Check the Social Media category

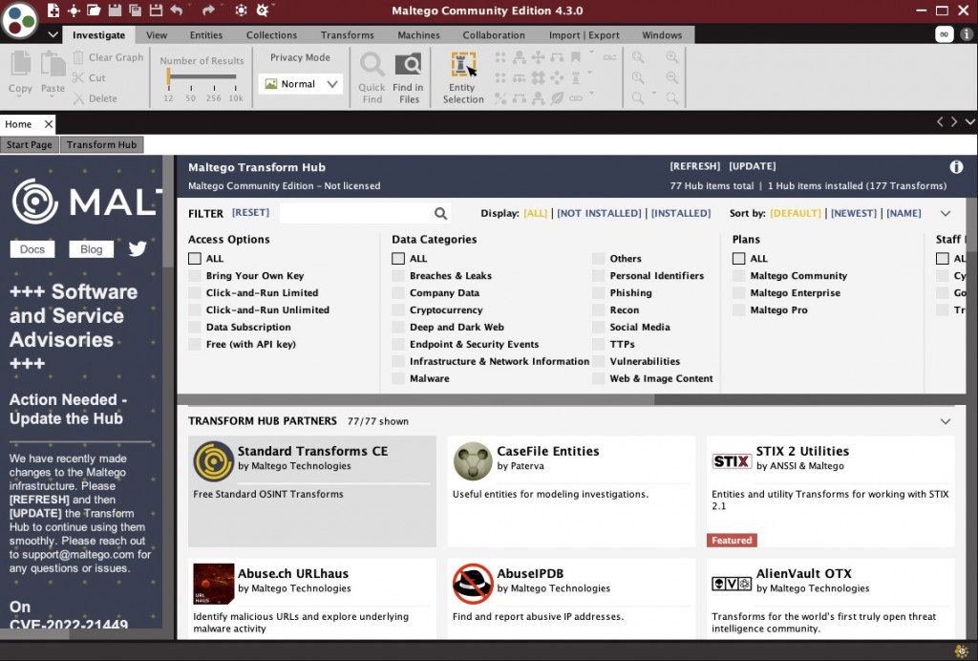click(598, 327)
